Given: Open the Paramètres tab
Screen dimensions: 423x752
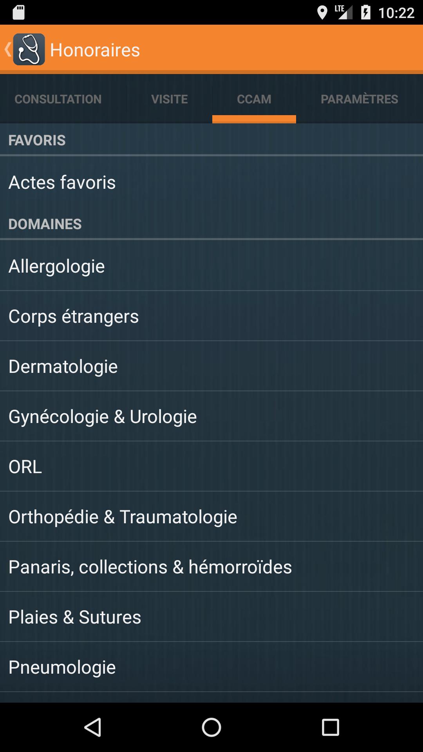Looking at the screenshot, I should pyautogui.click(x=360, y=99).
